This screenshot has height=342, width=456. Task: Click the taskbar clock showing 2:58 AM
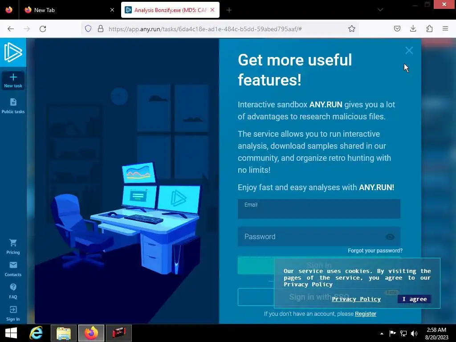[x=436, y=334]
